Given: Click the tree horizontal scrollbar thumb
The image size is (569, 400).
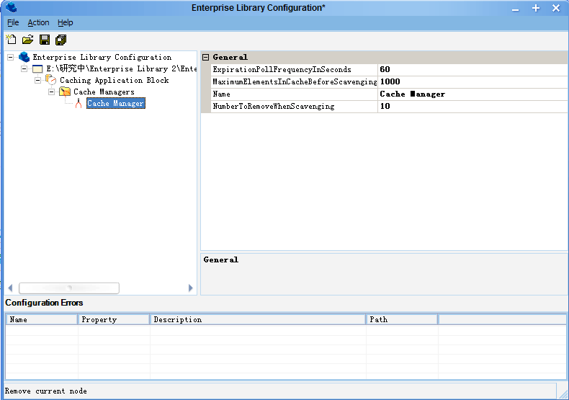Looking at the screenshot, I should point(69,288).
